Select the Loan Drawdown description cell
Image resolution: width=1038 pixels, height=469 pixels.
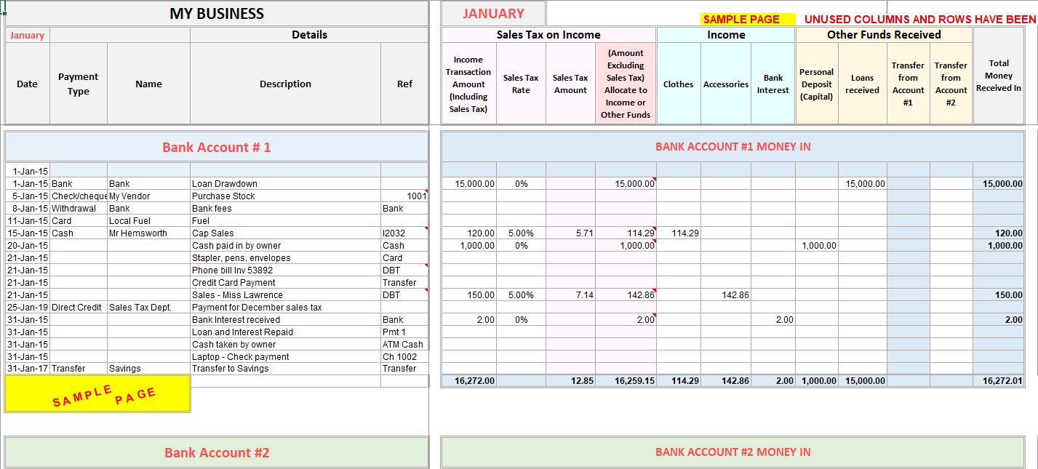[x=285, y=184]
